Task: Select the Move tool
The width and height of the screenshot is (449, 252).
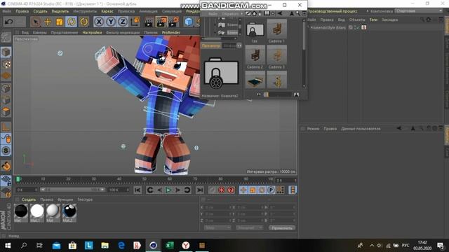Action: (48, 22)
